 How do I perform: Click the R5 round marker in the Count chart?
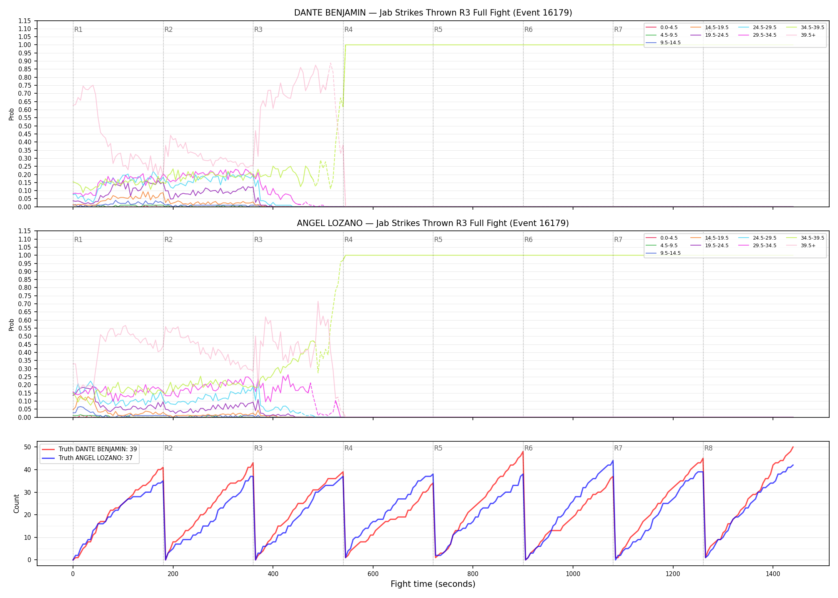[x=438, y=448]
